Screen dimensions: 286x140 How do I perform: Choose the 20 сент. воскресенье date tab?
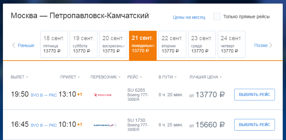pos(113,44)
